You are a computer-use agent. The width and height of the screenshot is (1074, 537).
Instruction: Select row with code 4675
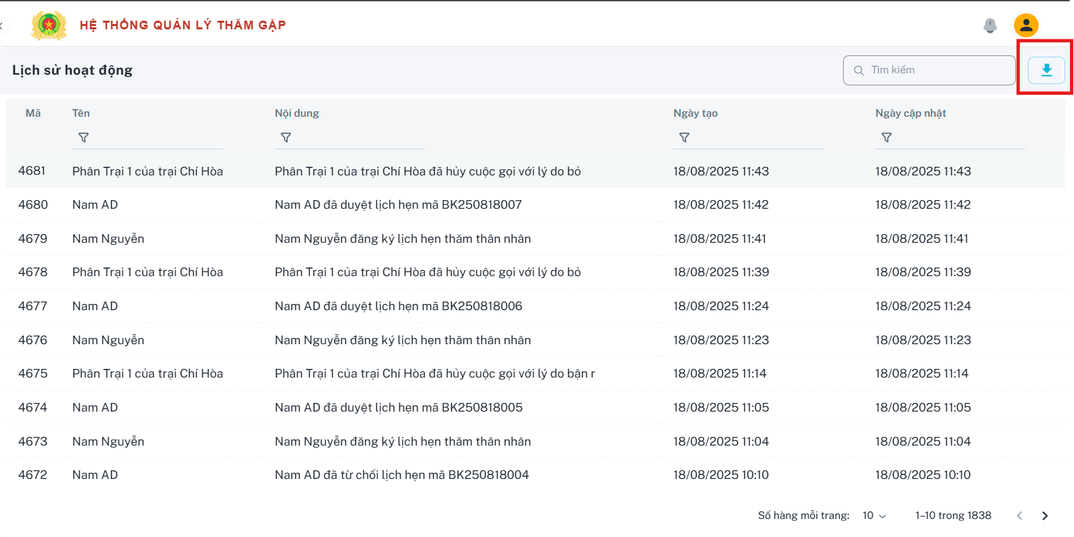coord(535,374)
